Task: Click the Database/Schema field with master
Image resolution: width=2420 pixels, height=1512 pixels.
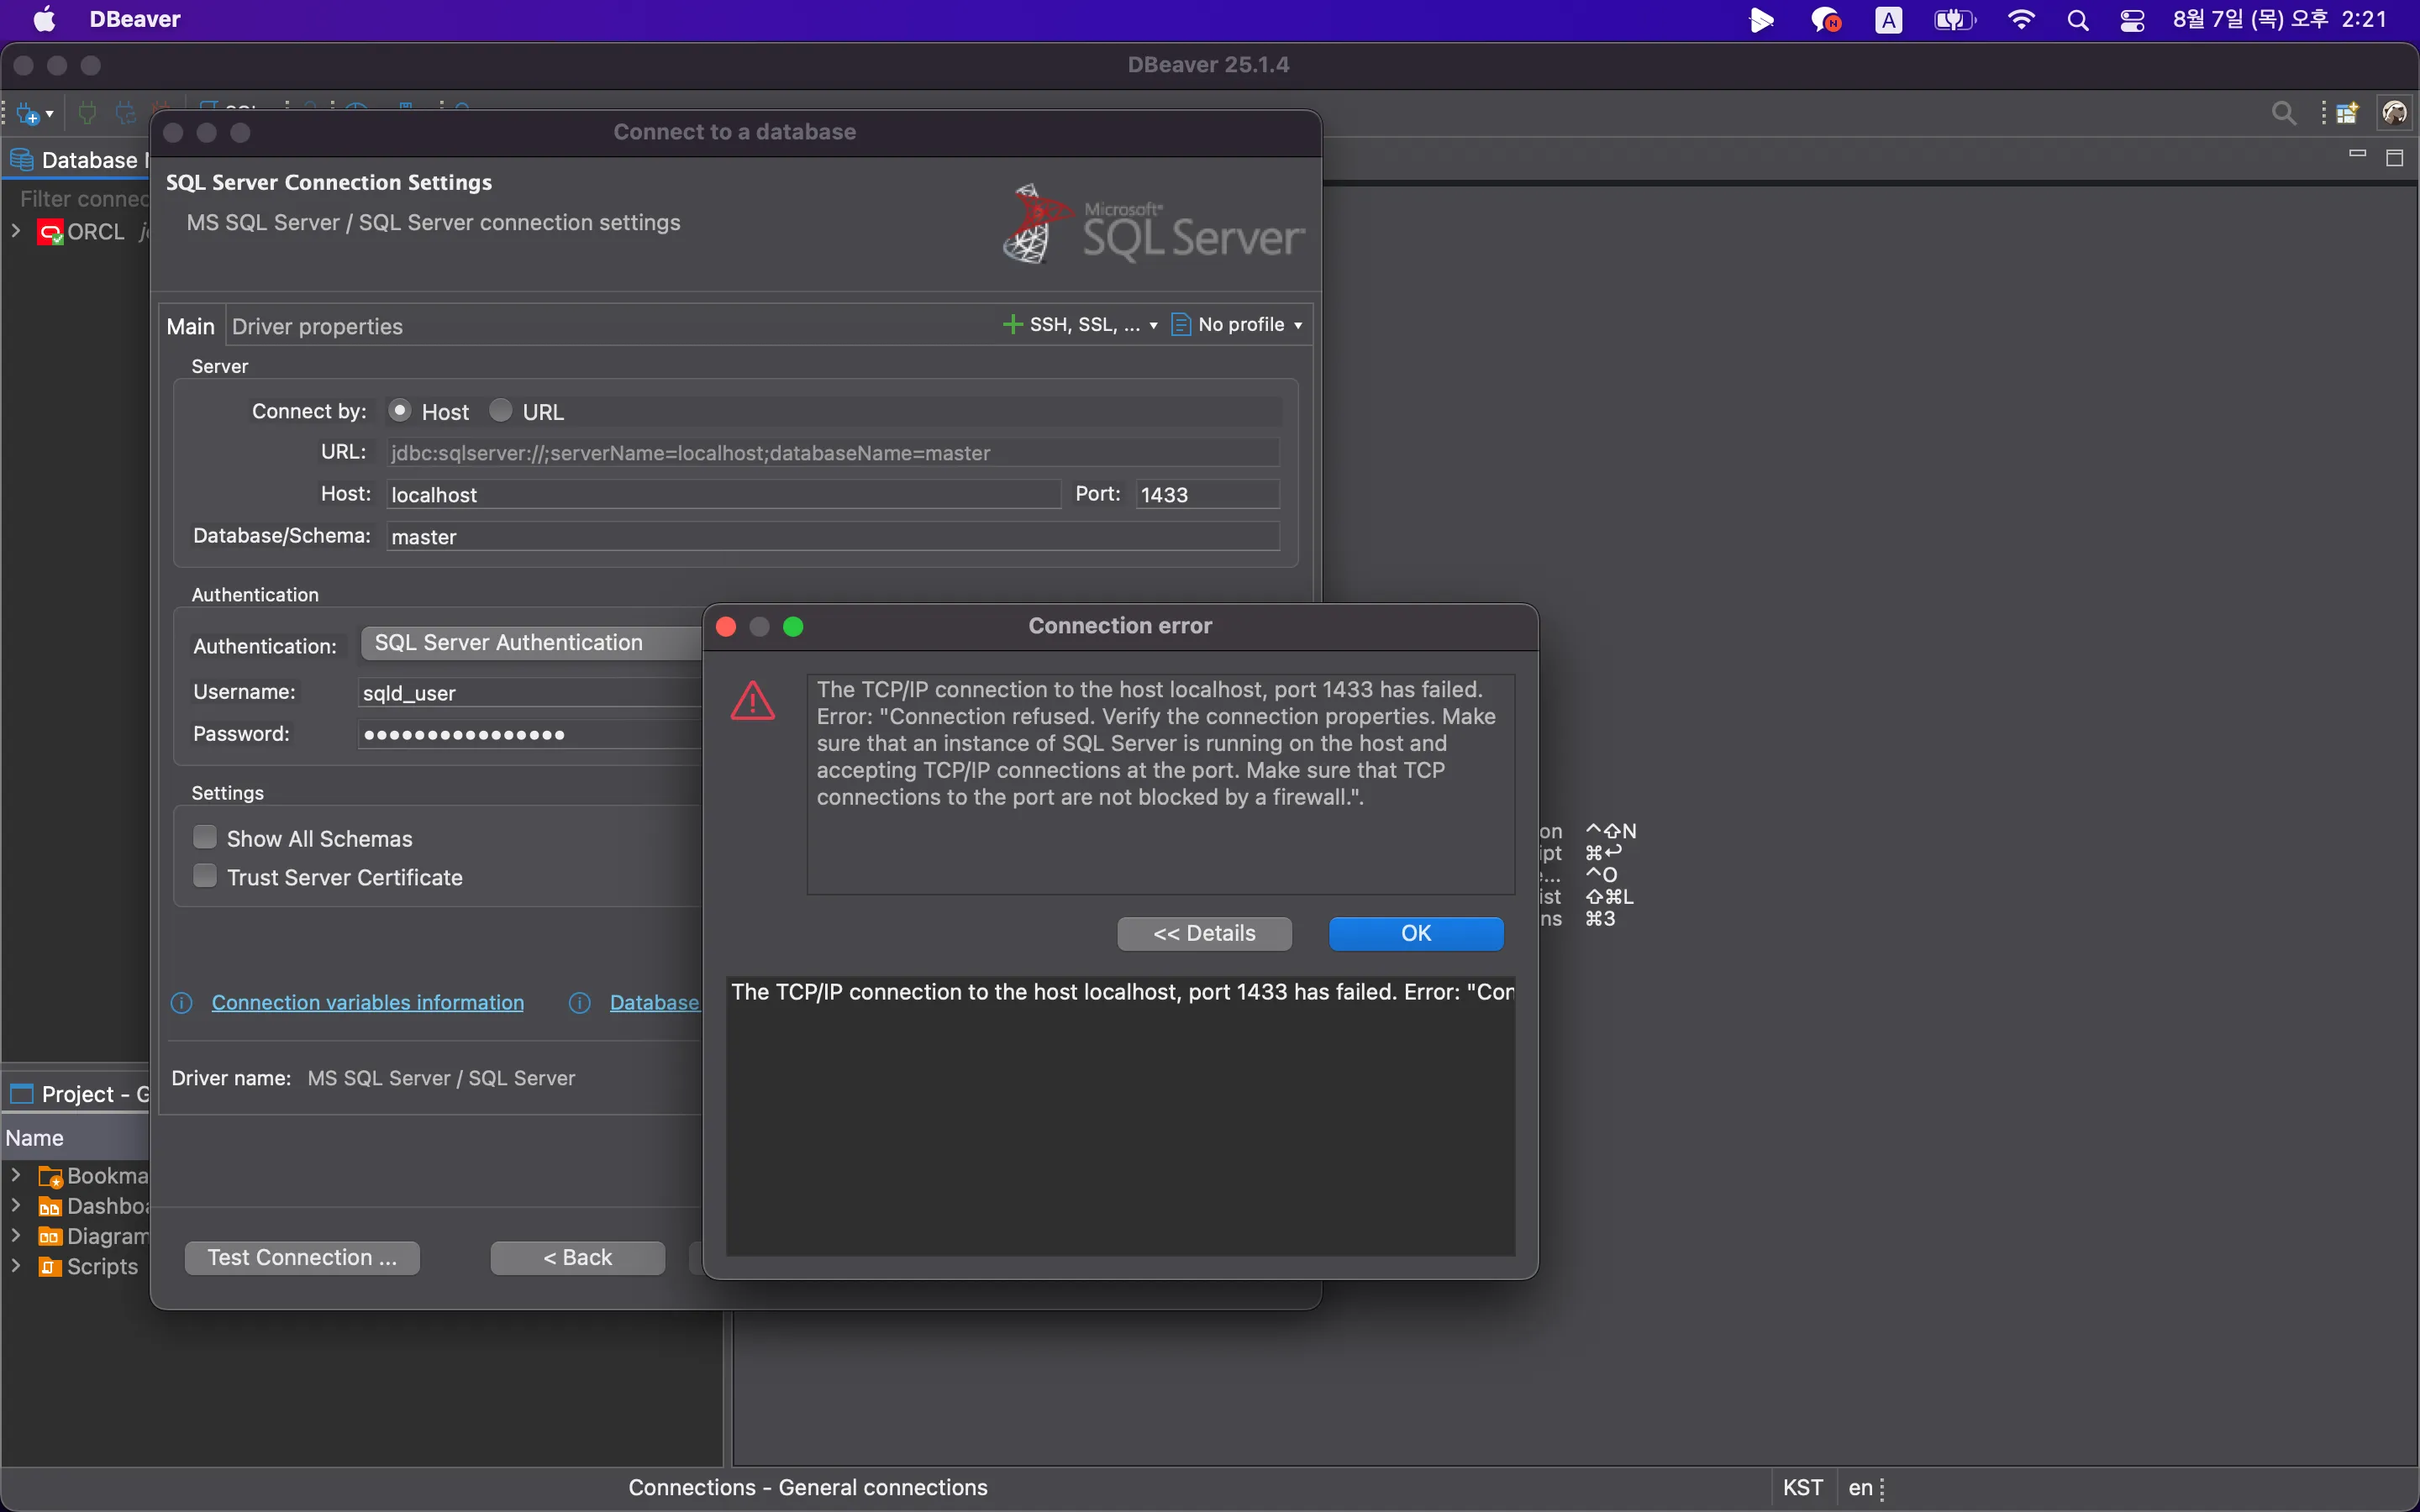Action: pos(833,537)
